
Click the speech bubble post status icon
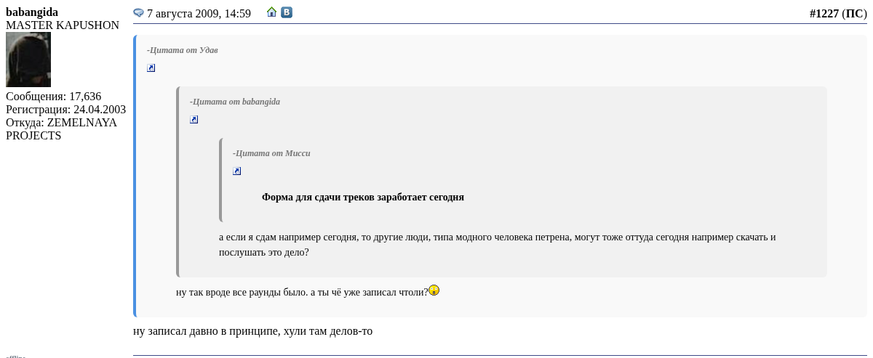138,13
